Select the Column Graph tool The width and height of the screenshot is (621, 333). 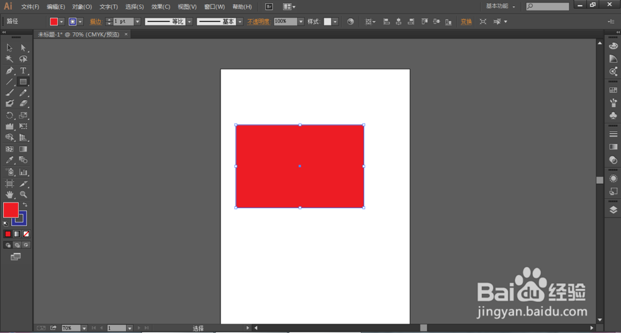[x=24, y=172]
